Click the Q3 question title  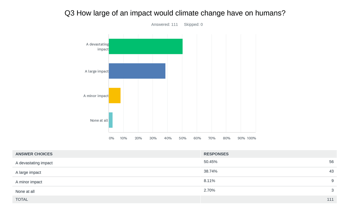175,13
